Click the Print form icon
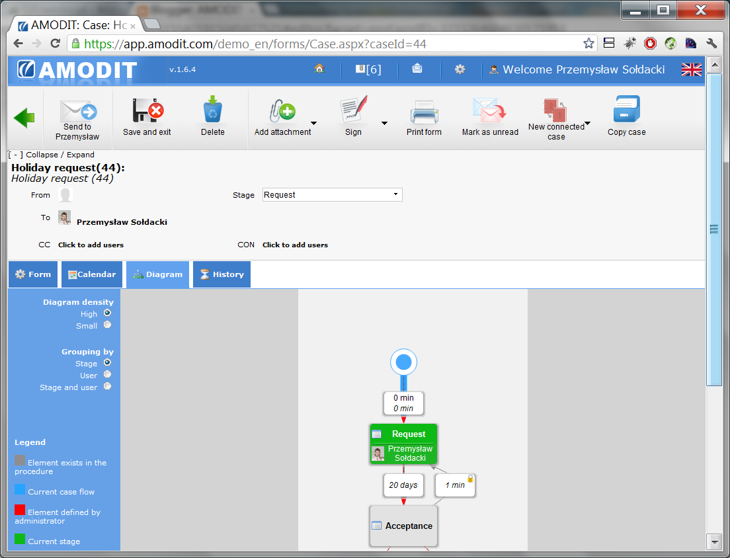The height and width of the screenshot is (558, 730). tap(423, 110)
